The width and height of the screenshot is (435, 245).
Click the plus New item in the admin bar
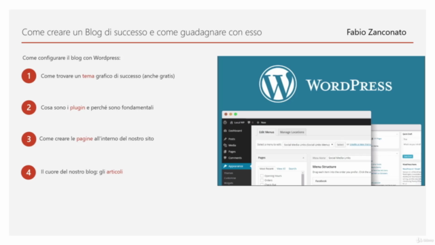coord(261,122)
